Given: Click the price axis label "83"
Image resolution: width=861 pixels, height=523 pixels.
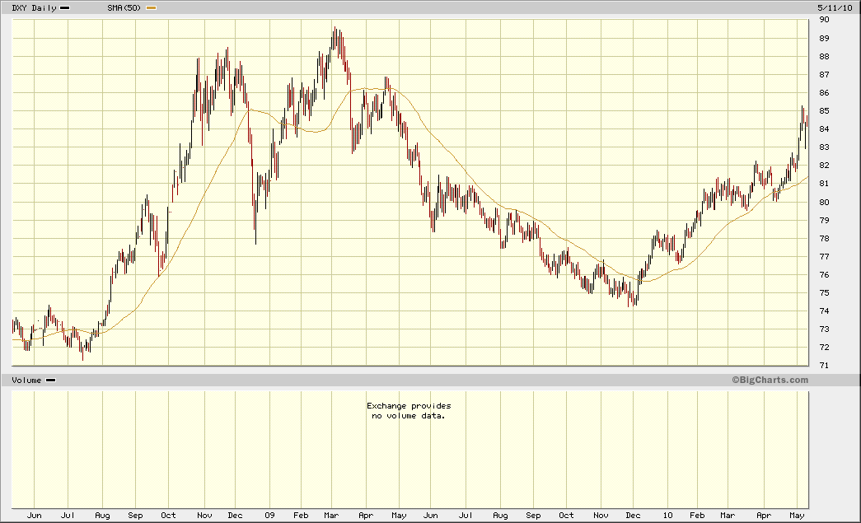Looking at the screenshot, I should tap(824, 147).
